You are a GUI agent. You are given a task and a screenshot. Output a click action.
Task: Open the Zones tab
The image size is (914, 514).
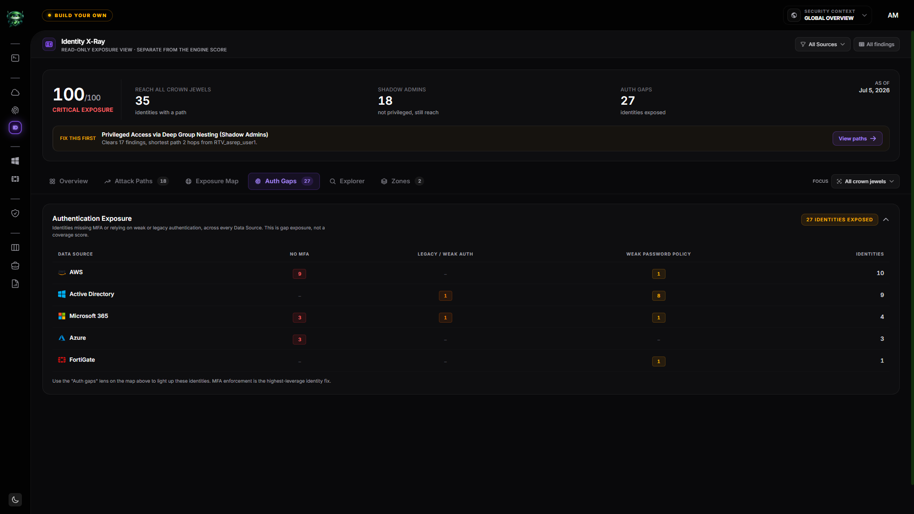[x=402, y=181]
